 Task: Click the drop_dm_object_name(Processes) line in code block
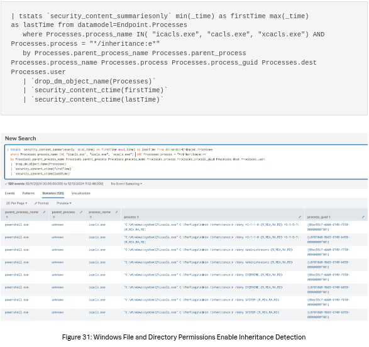(x=89, y=82)
